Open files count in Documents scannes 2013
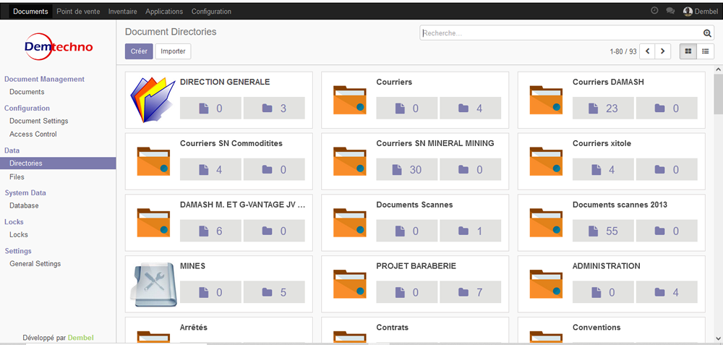Image resolution: width=723 pixels, height=345 pixels. (604, 231)
